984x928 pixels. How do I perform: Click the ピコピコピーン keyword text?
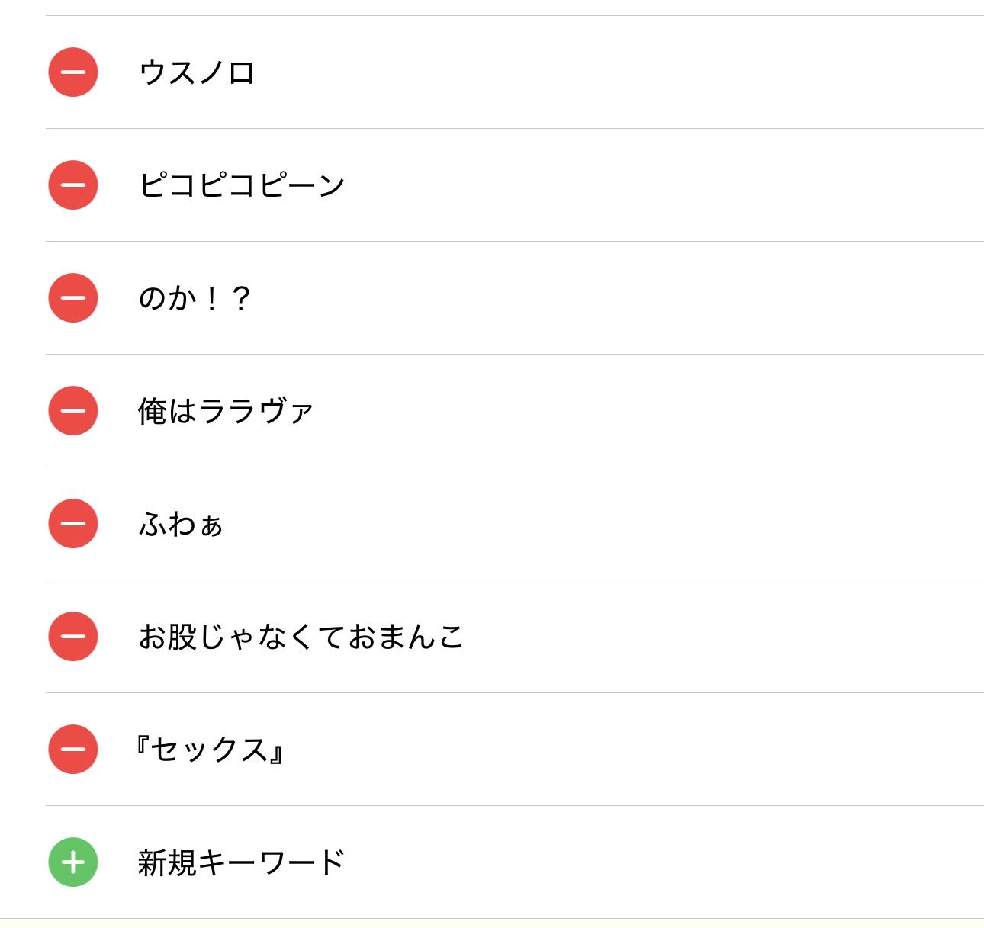pos(241,185)
